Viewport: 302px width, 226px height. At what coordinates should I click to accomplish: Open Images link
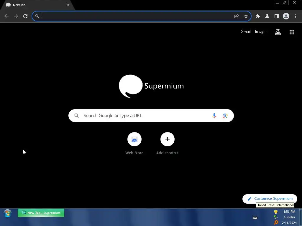coord(261,32)
